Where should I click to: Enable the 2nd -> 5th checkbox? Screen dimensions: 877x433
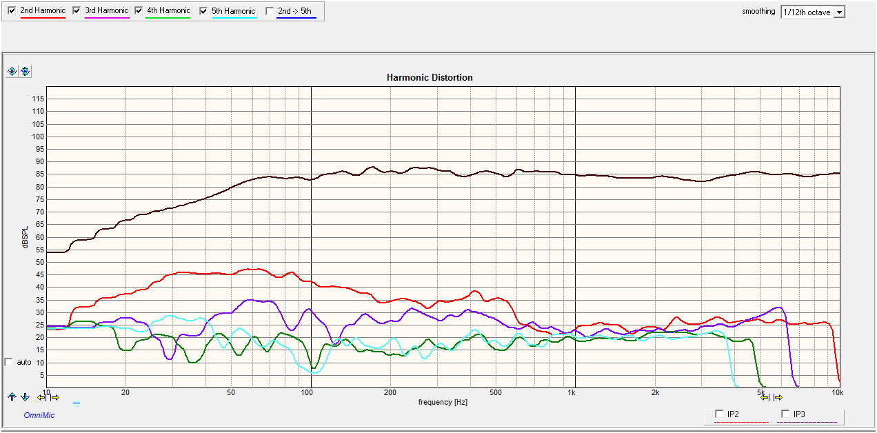click(x=270, y=11)
